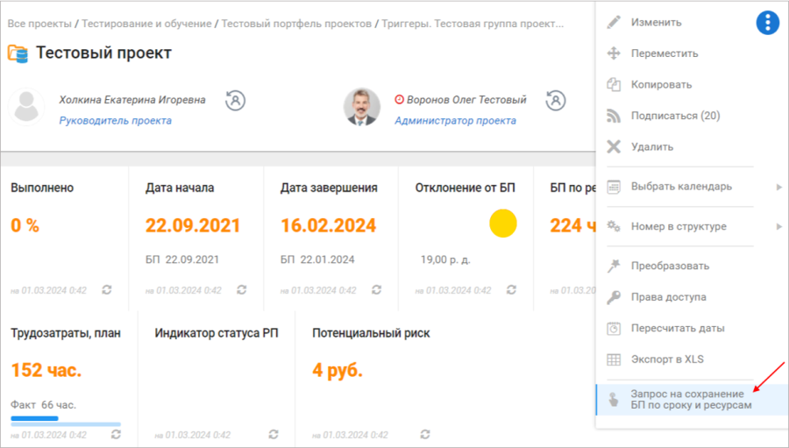Click the project folder icon near Тестовый проект
This screenshot has height=448, width=789.
(18, 53)
